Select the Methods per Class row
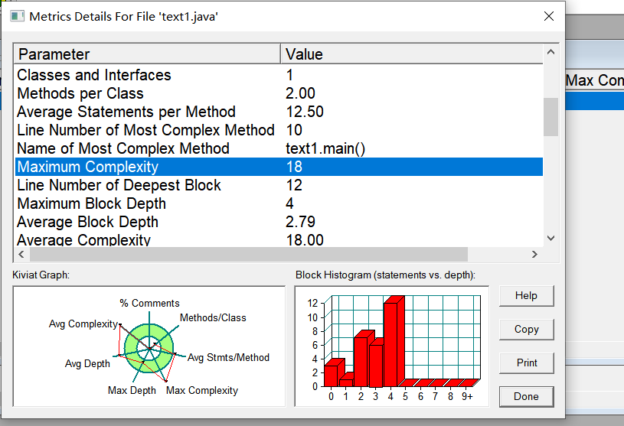This screenshot has width=624, height=426. (x=279, y=93)
